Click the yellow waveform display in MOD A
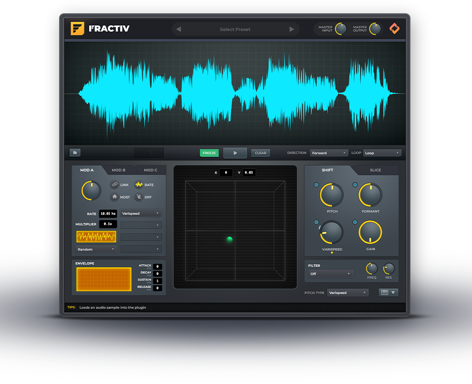Viewport: 472px width, 384px height. (x=95, y=236)
